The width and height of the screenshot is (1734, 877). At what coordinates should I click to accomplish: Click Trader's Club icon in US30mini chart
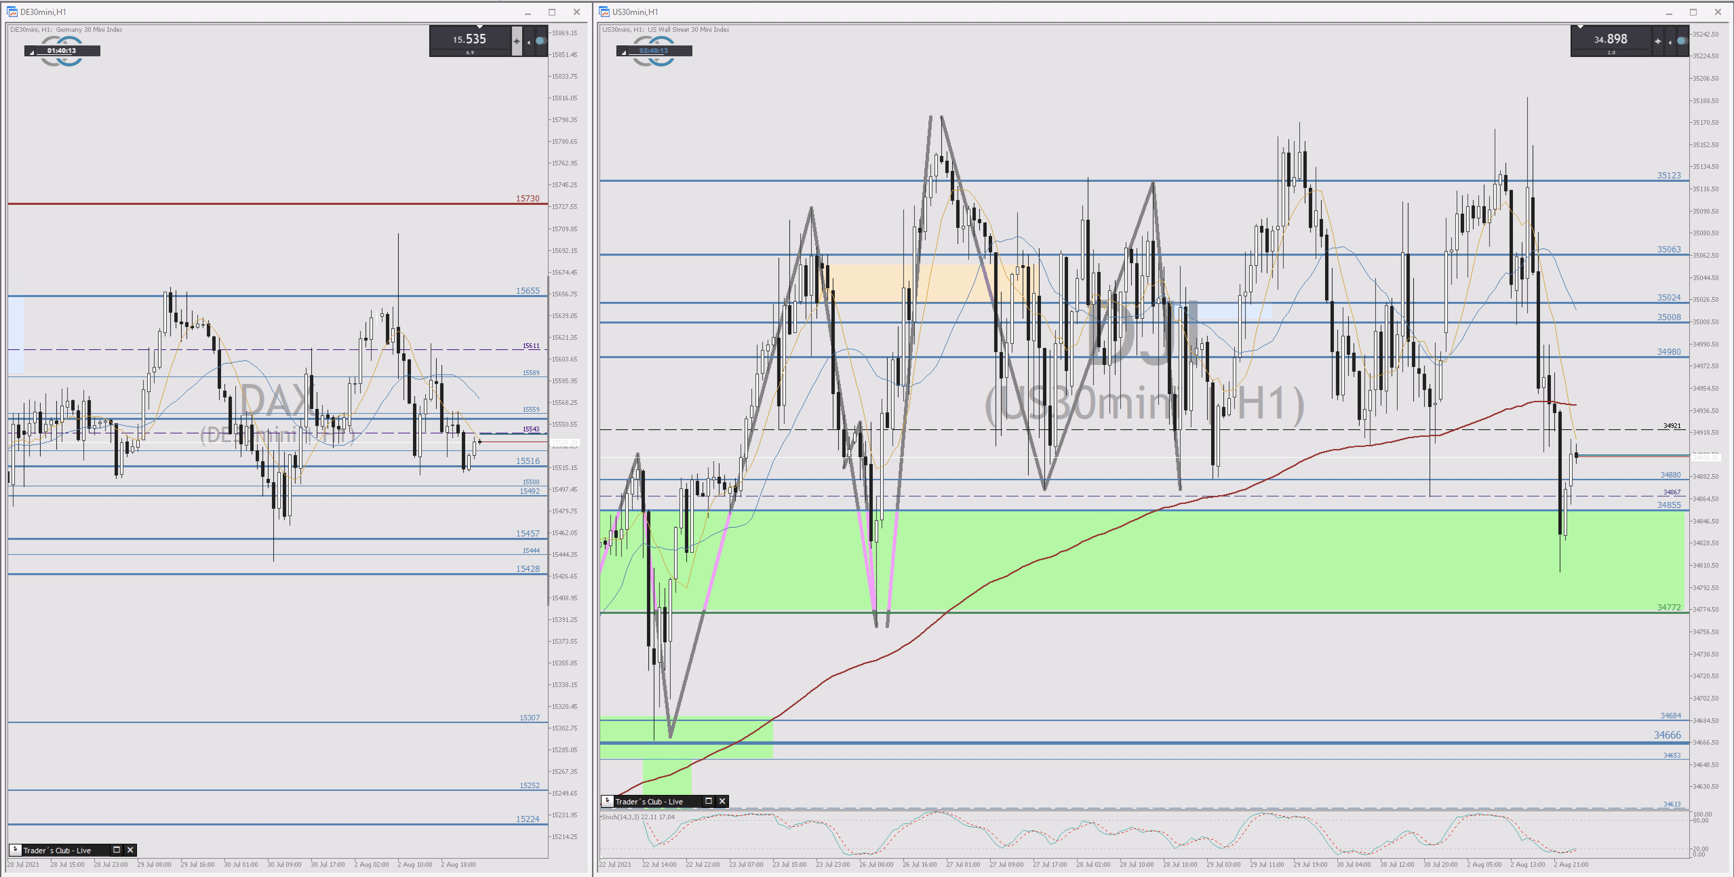click(607, 801)
